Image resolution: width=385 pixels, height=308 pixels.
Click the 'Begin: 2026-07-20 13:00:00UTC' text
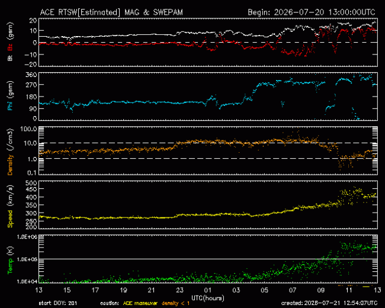click(x=312, y=12)
